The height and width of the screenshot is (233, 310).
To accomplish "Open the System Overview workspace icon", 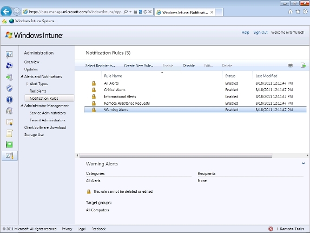I will pos(9,54).
